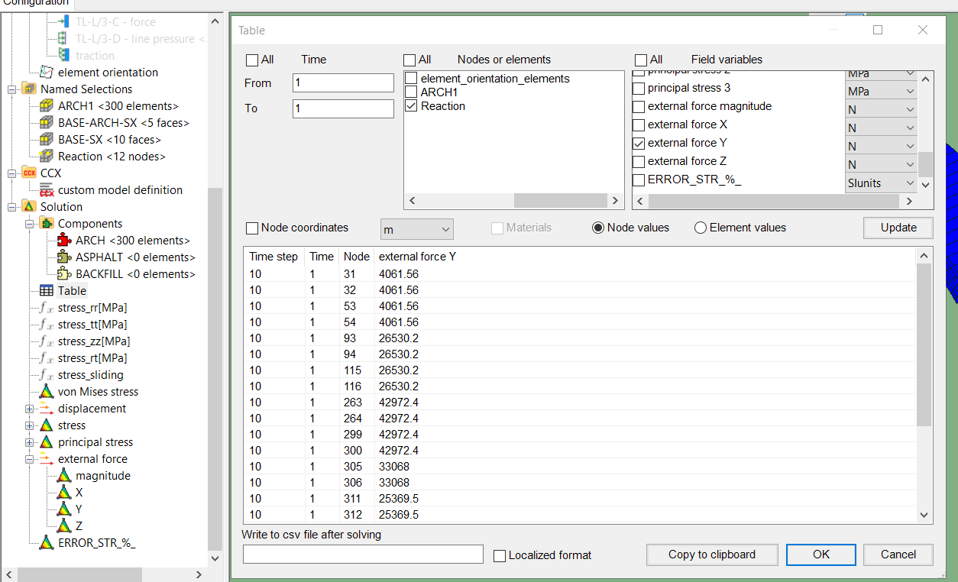
Task: Expand the principal stress tree node
Action: pyautogui.click(x=30, y=442)
